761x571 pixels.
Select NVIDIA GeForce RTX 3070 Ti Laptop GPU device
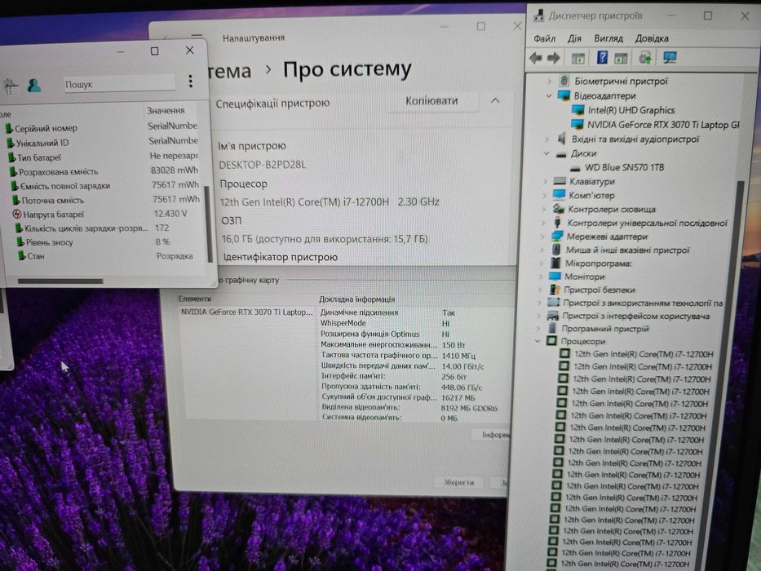tap(663, 125)
